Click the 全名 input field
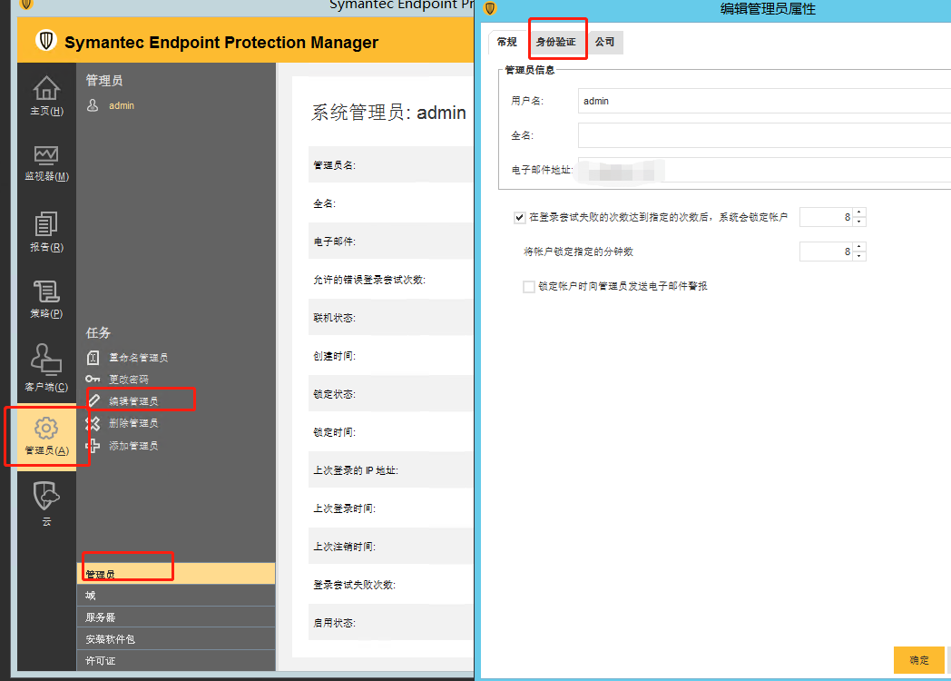Image resolution: width=951 pixels, height=681 pixels. tap(764, 135)
